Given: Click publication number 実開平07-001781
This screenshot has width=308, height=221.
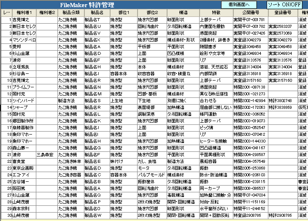Looking at the screenshot, I should coord(251,20).
